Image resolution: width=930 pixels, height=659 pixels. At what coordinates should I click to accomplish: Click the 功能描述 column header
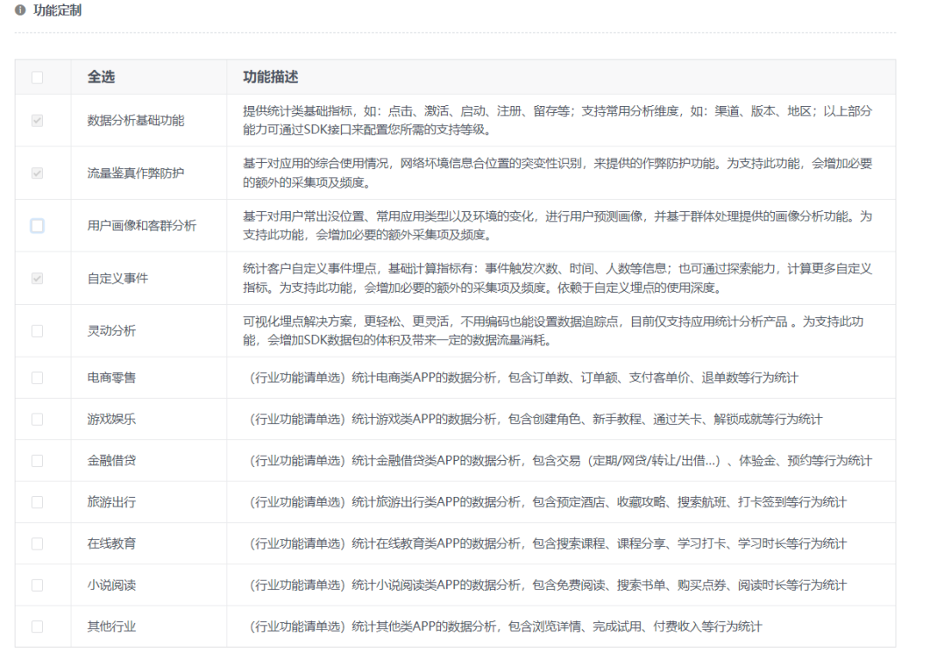(270, 78)
